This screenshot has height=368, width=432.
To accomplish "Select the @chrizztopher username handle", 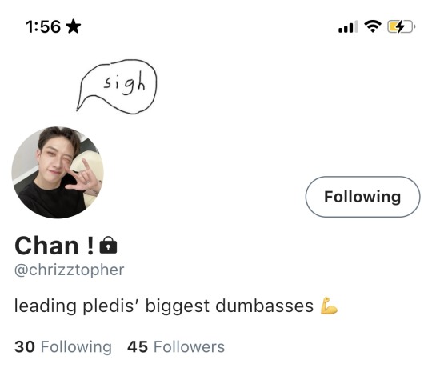I will point(69,270).
